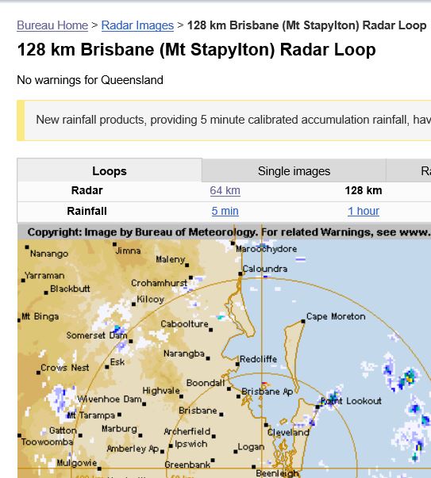Image resolution: width=431 pixels, height=478 pixels.
Task: Switch to the Loops tab
Action: coord(110,170)
